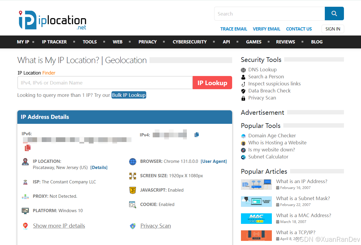The image size is (361, 245).
Task: Click the DNS Lookup icon
Action: click(243, 70)
